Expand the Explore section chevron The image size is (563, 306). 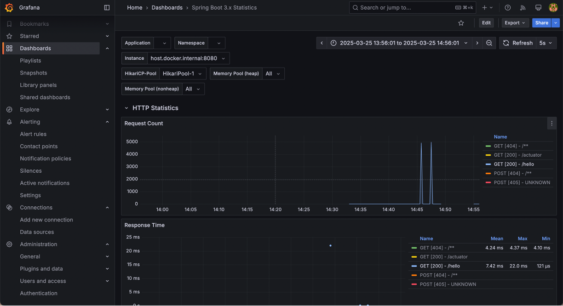pyautogui.click(x=107, y=109)
